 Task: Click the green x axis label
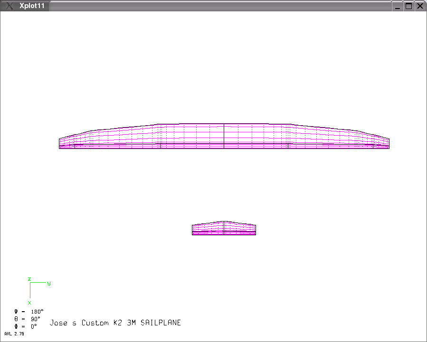tap(29, 302)
